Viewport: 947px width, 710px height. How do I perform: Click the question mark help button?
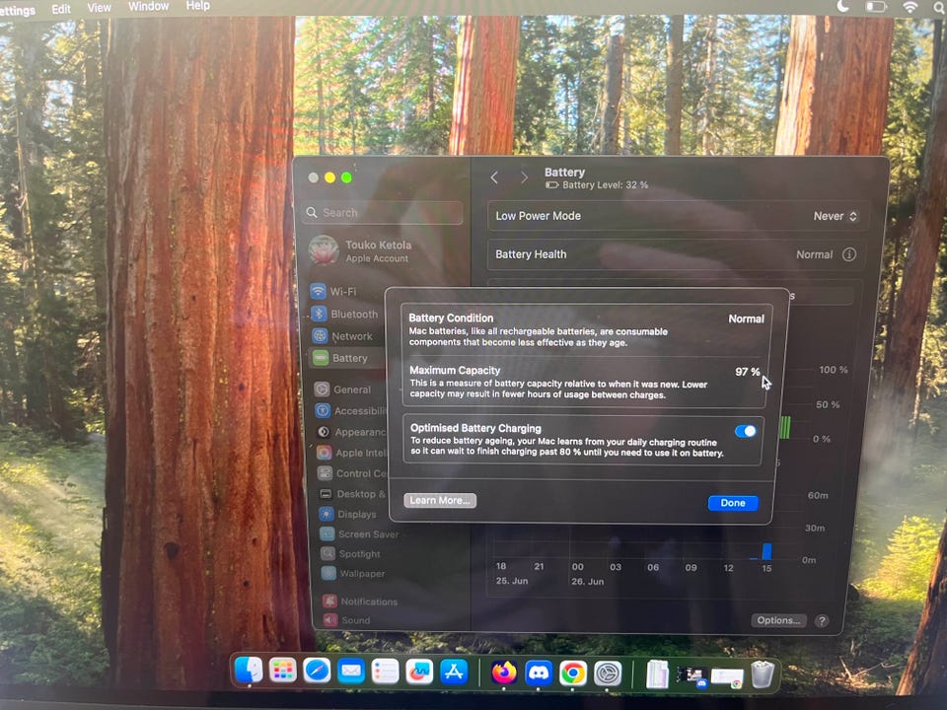(x=822, y=620)
